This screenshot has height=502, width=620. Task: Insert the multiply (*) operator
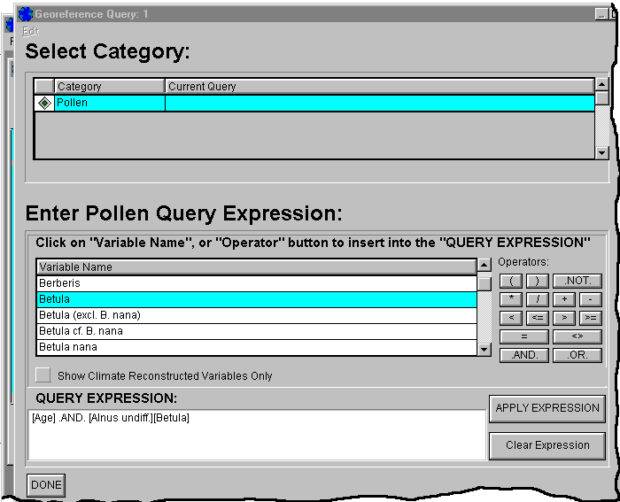(511, 299)
